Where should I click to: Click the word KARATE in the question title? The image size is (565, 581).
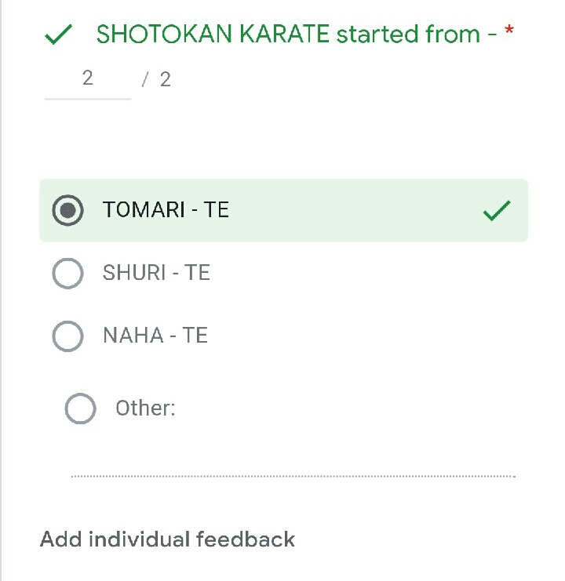(x=289, y=34)
